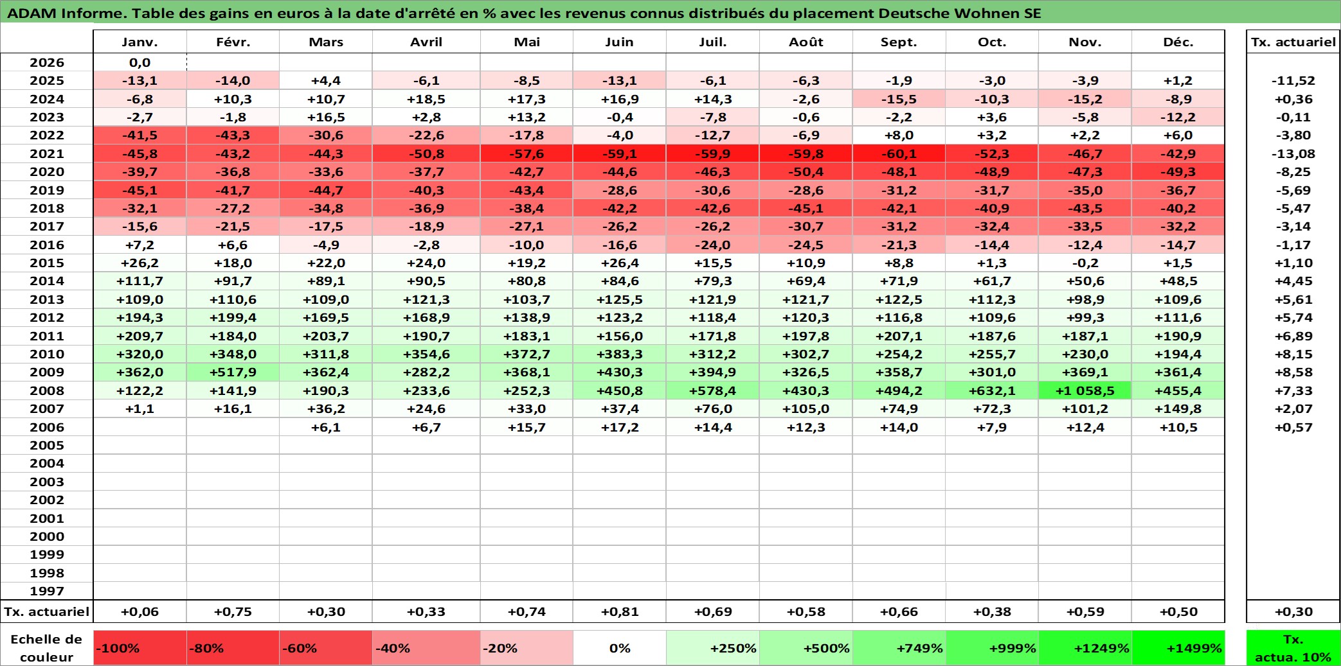Click the -13,08 actuarial rate for 2021
The height and width of the screenshot is (666, 1341).
(1293, 153)
